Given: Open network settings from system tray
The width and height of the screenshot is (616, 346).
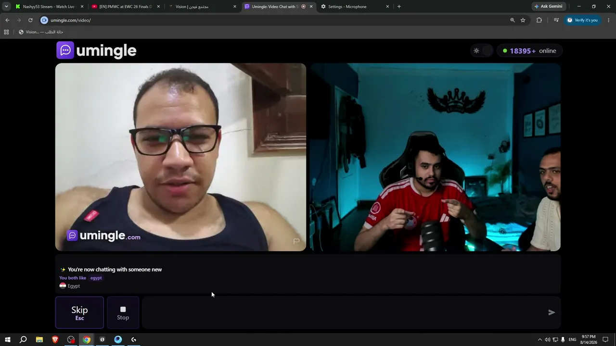Looking at the screenshot, I should (555, 340).
